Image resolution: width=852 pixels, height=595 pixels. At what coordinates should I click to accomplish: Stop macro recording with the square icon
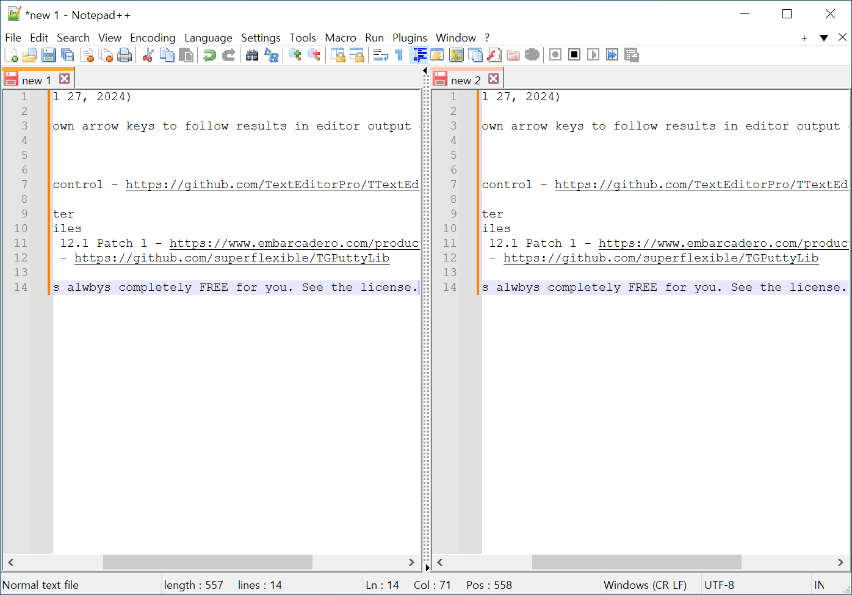click(574, 55)
